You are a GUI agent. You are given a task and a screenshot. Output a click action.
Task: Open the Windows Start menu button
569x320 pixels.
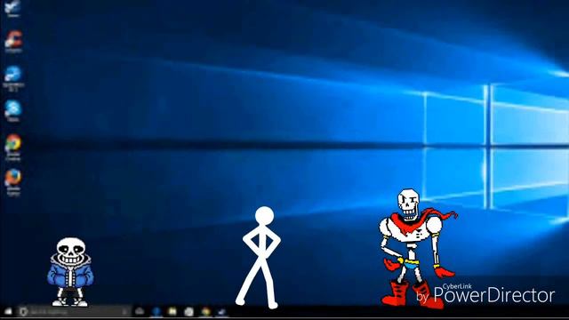(8, 311)
